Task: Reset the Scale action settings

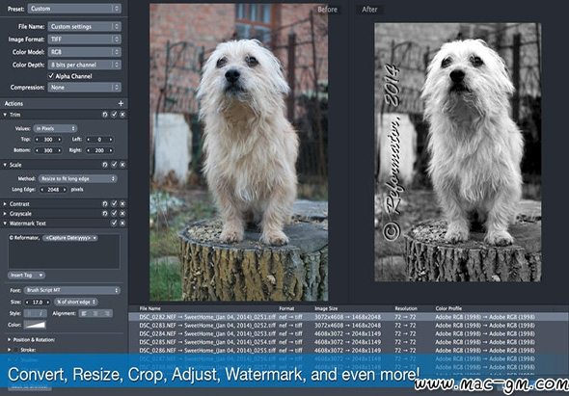Action: click(105, 165)
